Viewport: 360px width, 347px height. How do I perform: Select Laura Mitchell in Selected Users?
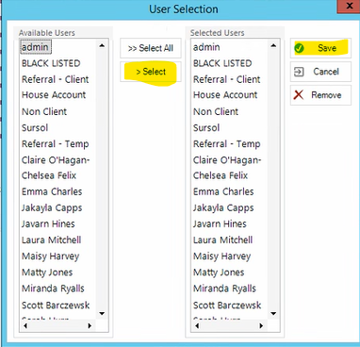(222, 240)
